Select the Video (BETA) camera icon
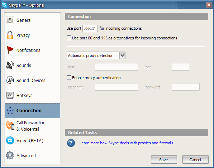 click(x=10, y=140)
